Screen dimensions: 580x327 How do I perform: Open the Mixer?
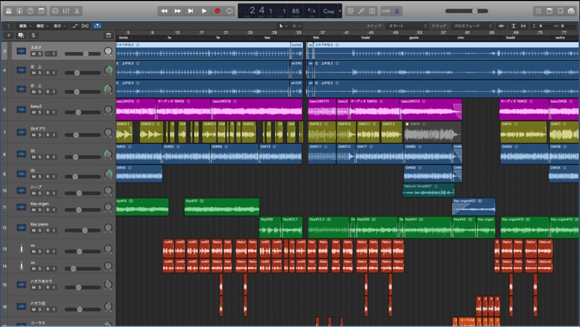pyautogui.click(x=66, y=11)
